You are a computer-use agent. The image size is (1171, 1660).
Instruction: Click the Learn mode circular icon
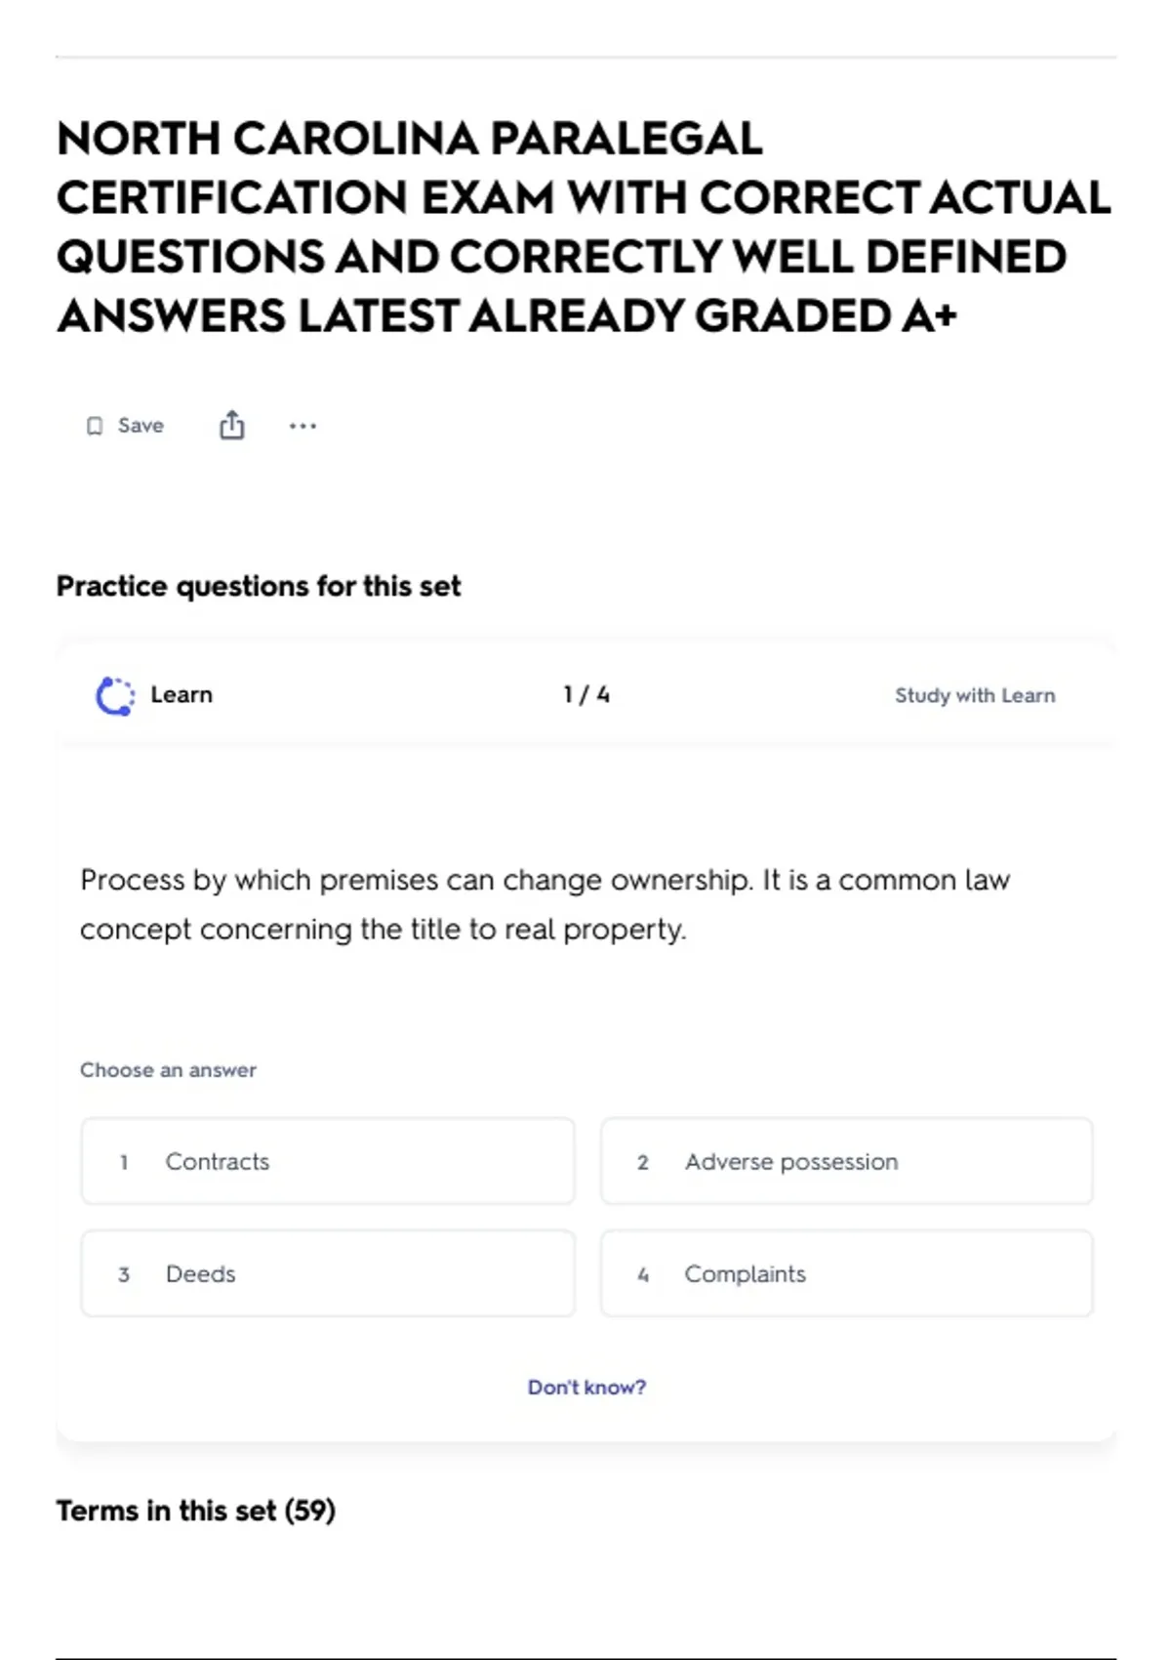click(x=115, y=695)
